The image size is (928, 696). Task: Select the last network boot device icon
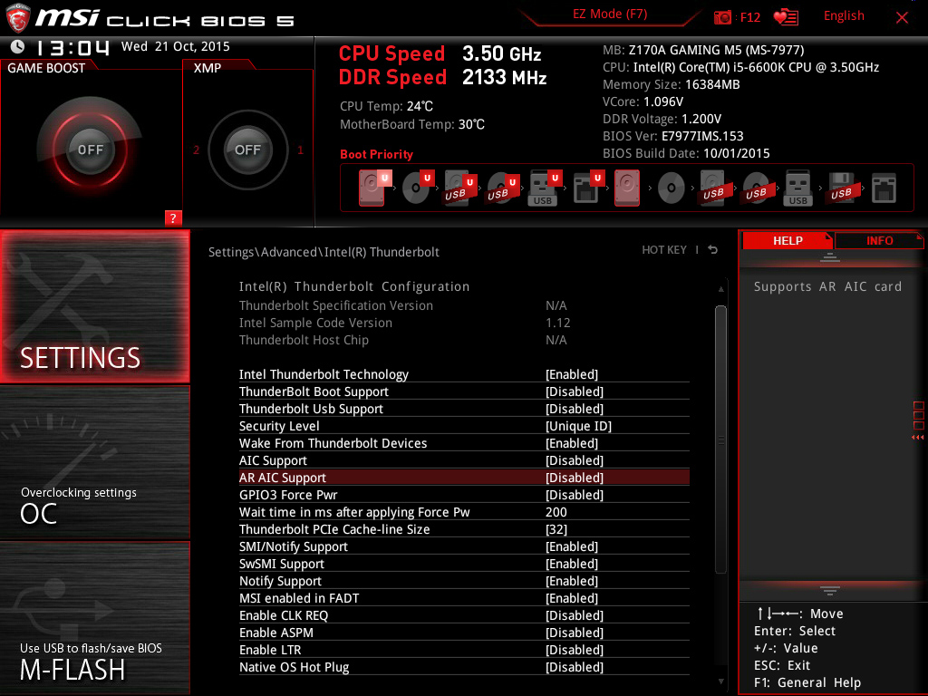(883, 188)
